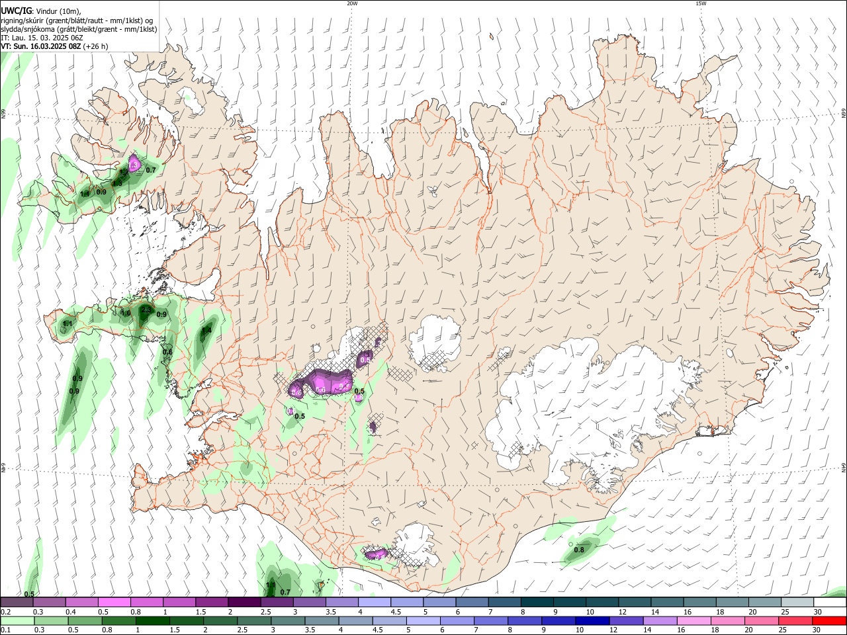Click the 0.6 precipitation value on the map
Viewport: 847px width, 635px height.
tap(167, 352)
